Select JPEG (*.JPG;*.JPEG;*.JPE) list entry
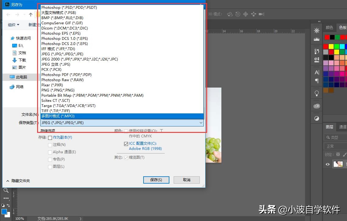Image resolution: width=347 pixels, height=221 pixels. [x=122, y=54]
